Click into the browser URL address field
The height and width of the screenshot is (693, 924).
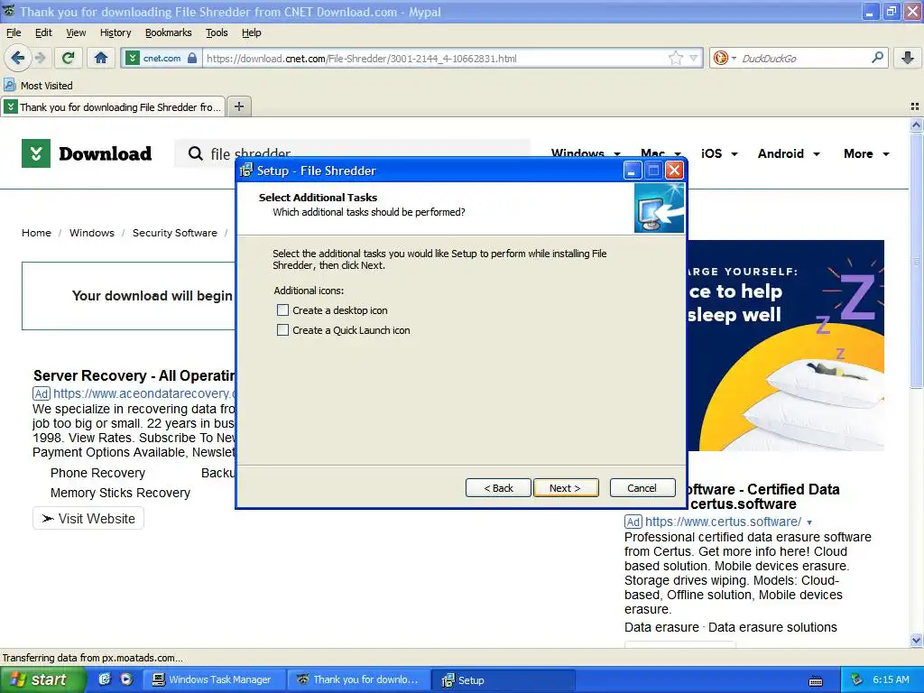point(435,59)
